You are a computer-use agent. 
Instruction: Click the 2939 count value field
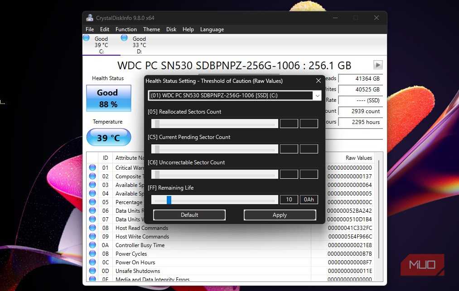coord(361,111)
